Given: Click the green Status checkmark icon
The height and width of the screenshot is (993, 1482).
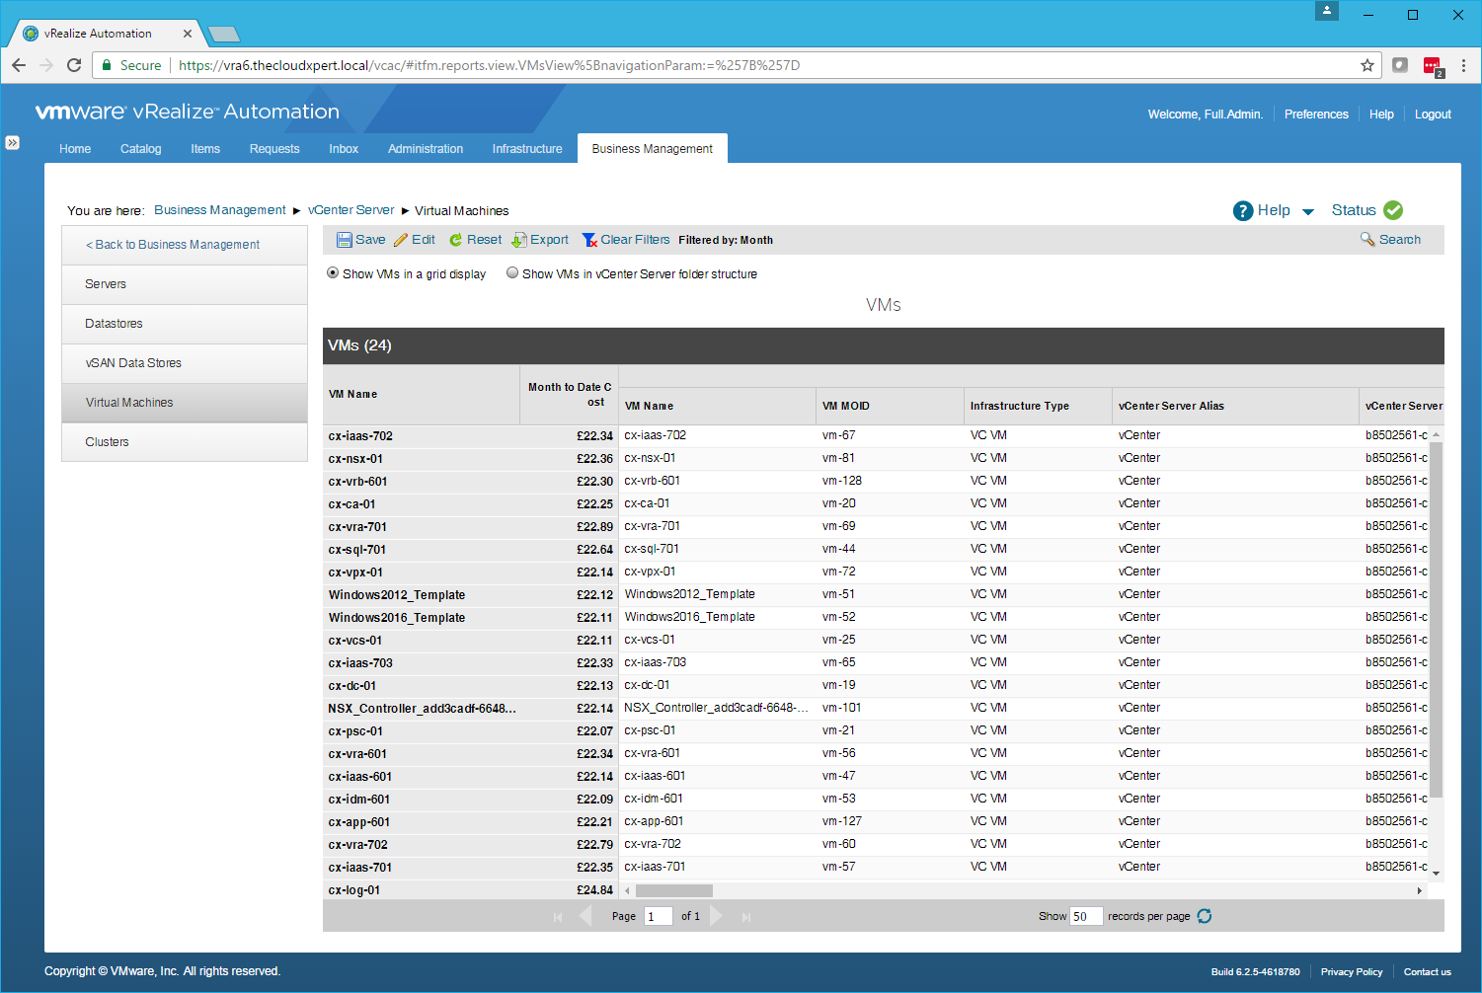Looking at the screenshot, I should pos(1393,210).
